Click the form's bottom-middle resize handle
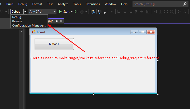 pyautogui.click(x=93, y=94)
